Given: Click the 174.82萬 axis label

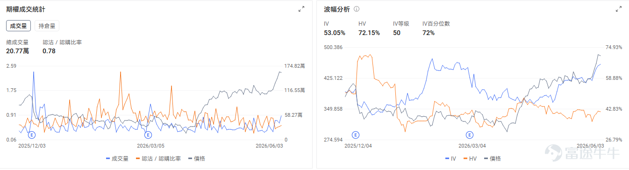Looking at the screenshot, I should (x=295, y=66).
